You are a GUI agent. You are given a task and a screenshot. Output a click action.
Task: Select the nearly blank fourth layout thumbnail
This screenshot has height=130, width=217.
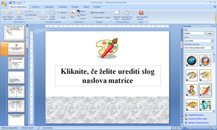16,77
